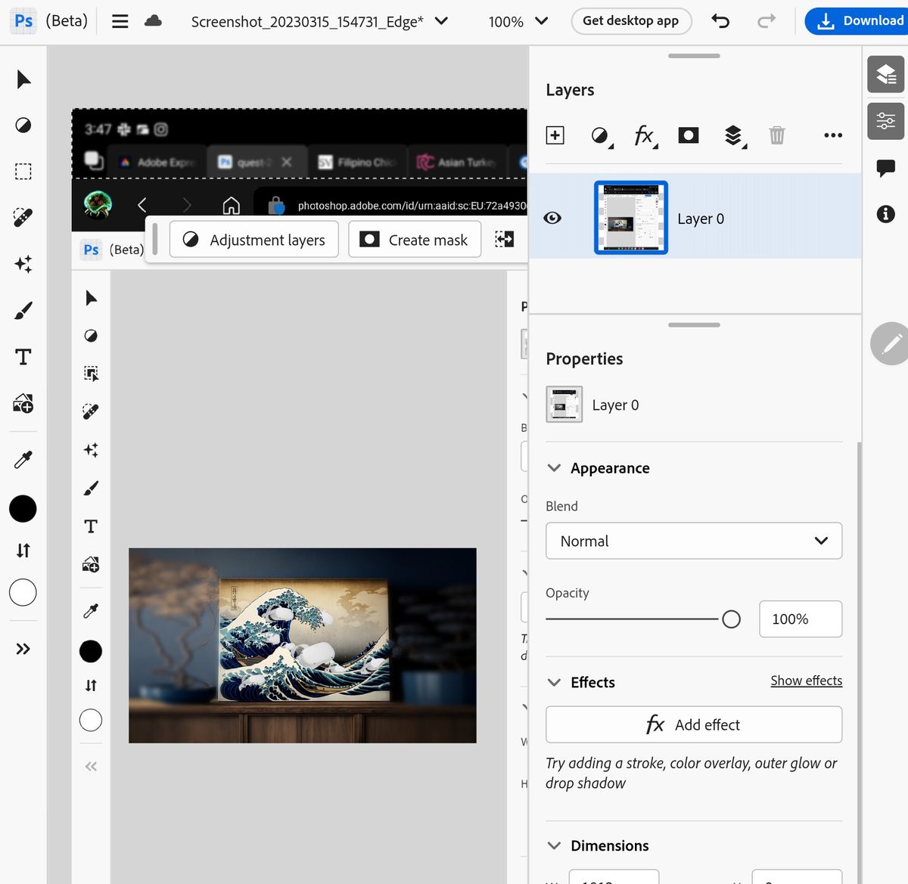Screen dimensions: 908x884
Task: Delete layer with trash icon
Action: [777, 135]
